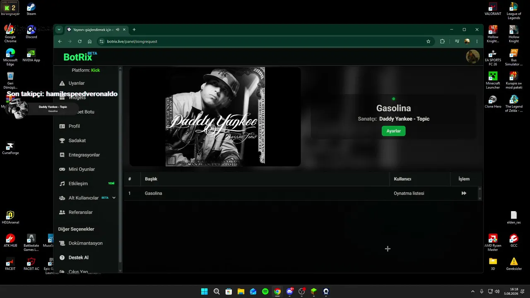Click the Kullanıcı column header
The width and height of the screenshot is (530, 298).
(402, 179)
